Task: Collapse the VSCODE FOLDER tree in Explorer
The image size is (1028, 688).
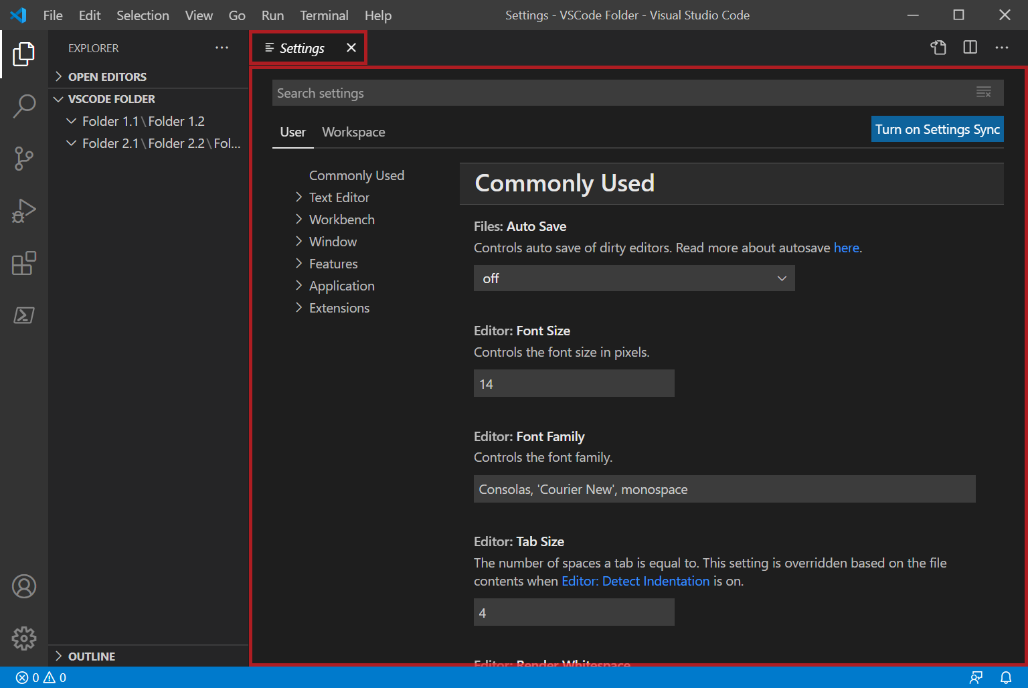Action: [59, 98]
